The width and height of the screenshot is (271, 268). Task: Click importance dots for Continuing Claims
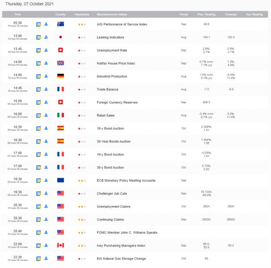[82, 220]
